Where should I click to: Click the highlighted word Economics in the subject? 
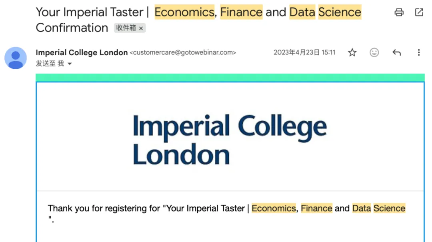pos(184,12)
